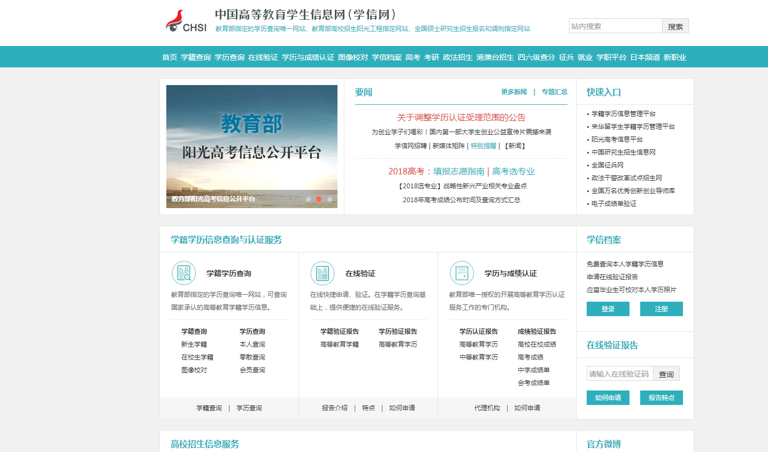The height and width of the screenshot is (452, 768).
Task: Open the 更多新闻 link
Action: point(514,92)
